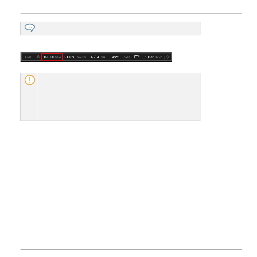Click the BARS label
Viewport: 257px width, 257px height.
coord(127,57)
